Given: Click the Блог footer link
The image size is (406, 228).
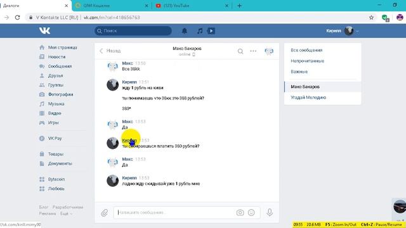Looking at the screenshot, I should click(x=44, y=207).
